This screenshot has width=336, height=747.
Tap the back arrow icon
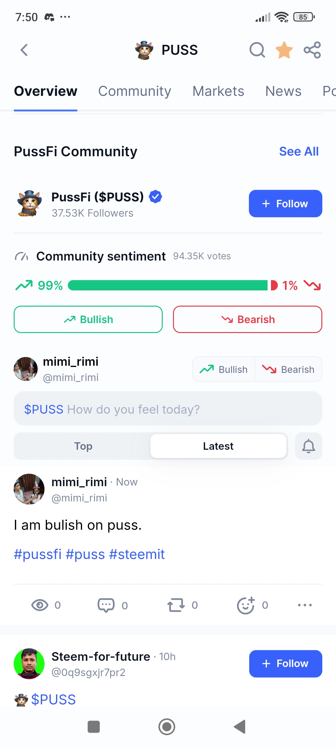pyautogui.click(x=24, y=50)
